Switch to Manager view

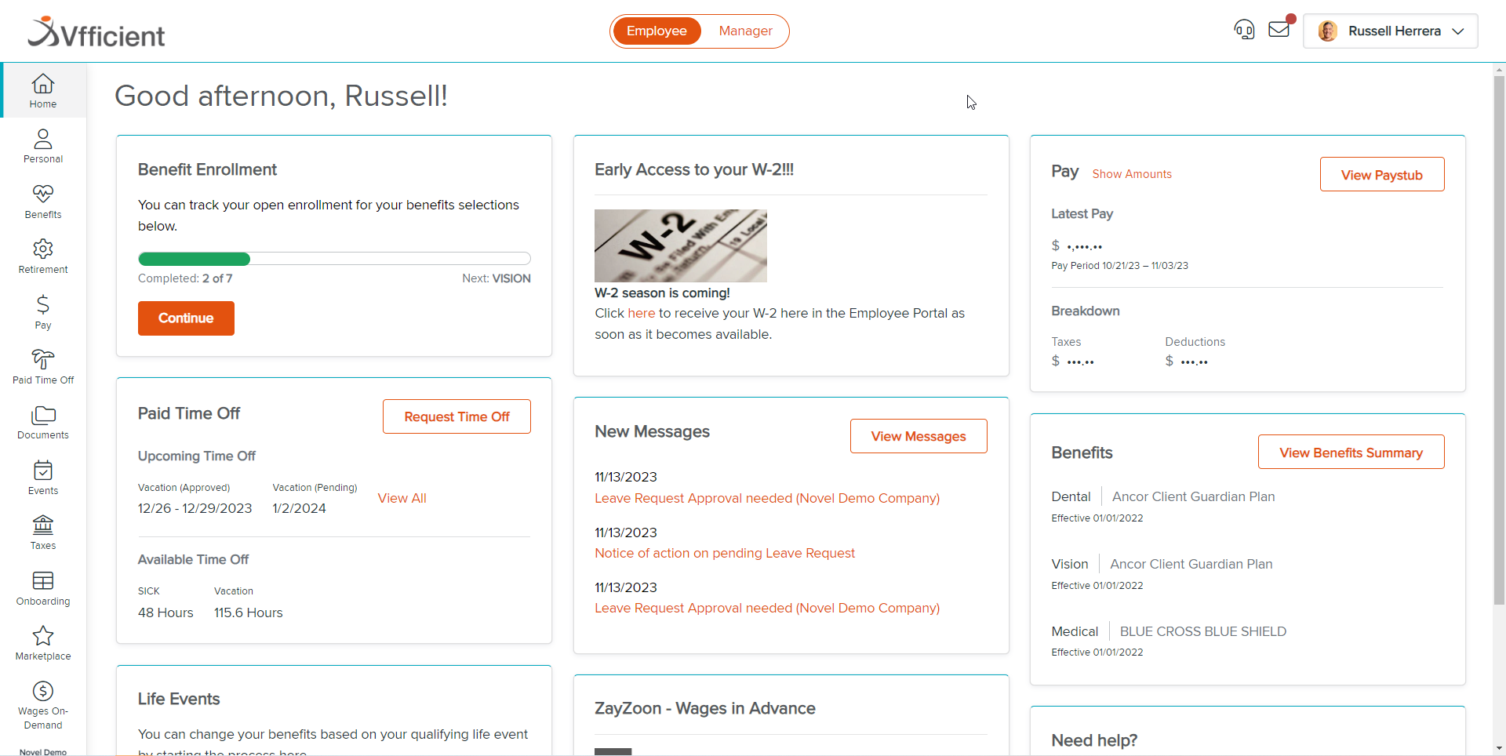coord(744,31)
